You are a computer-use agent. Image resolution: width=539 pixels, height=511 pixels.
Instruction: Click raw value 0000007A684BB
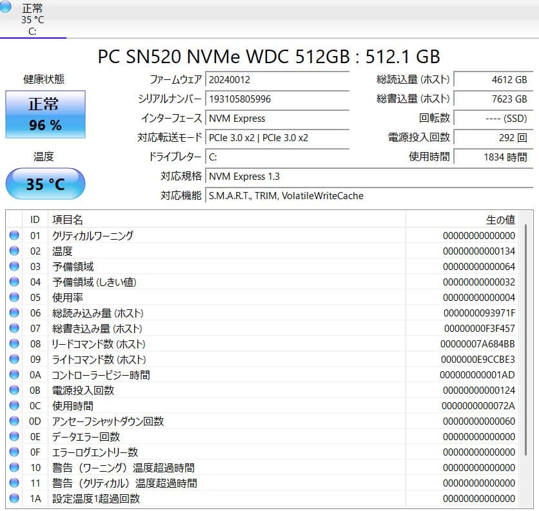[x=478, y=344]
